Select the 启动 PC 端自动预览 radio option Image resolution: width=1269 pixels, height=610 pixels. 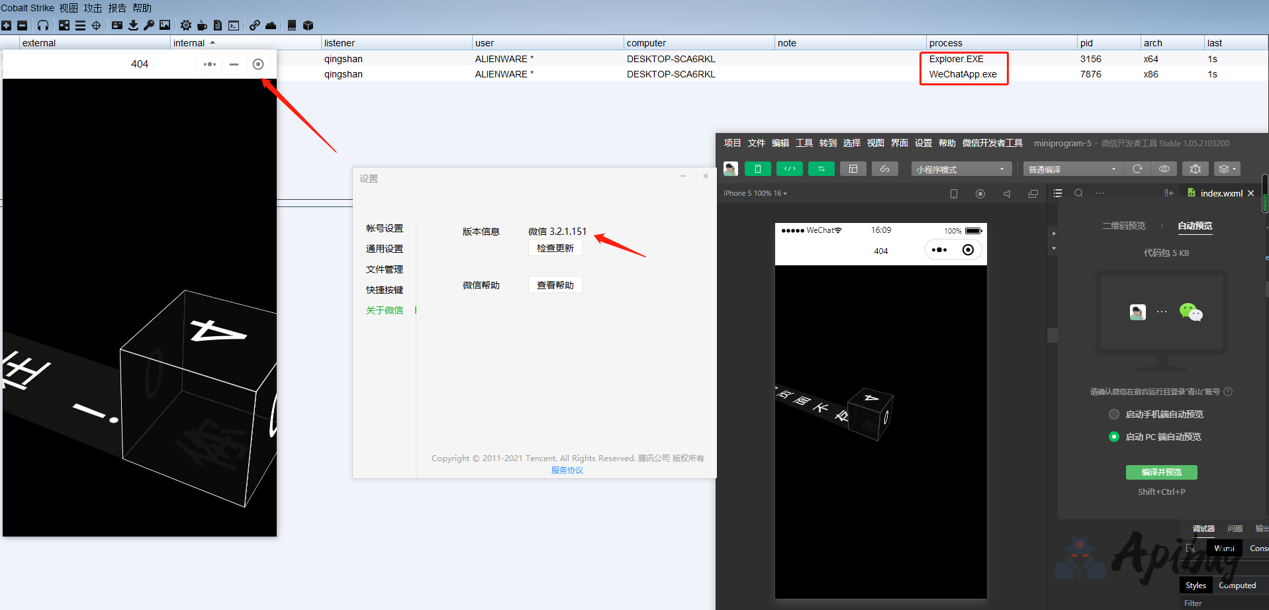tap(1114, 437)
